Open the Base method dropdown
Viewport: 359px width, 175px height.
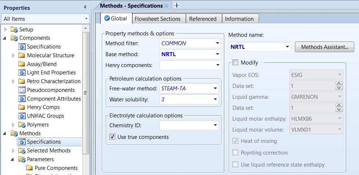point(217,55)
